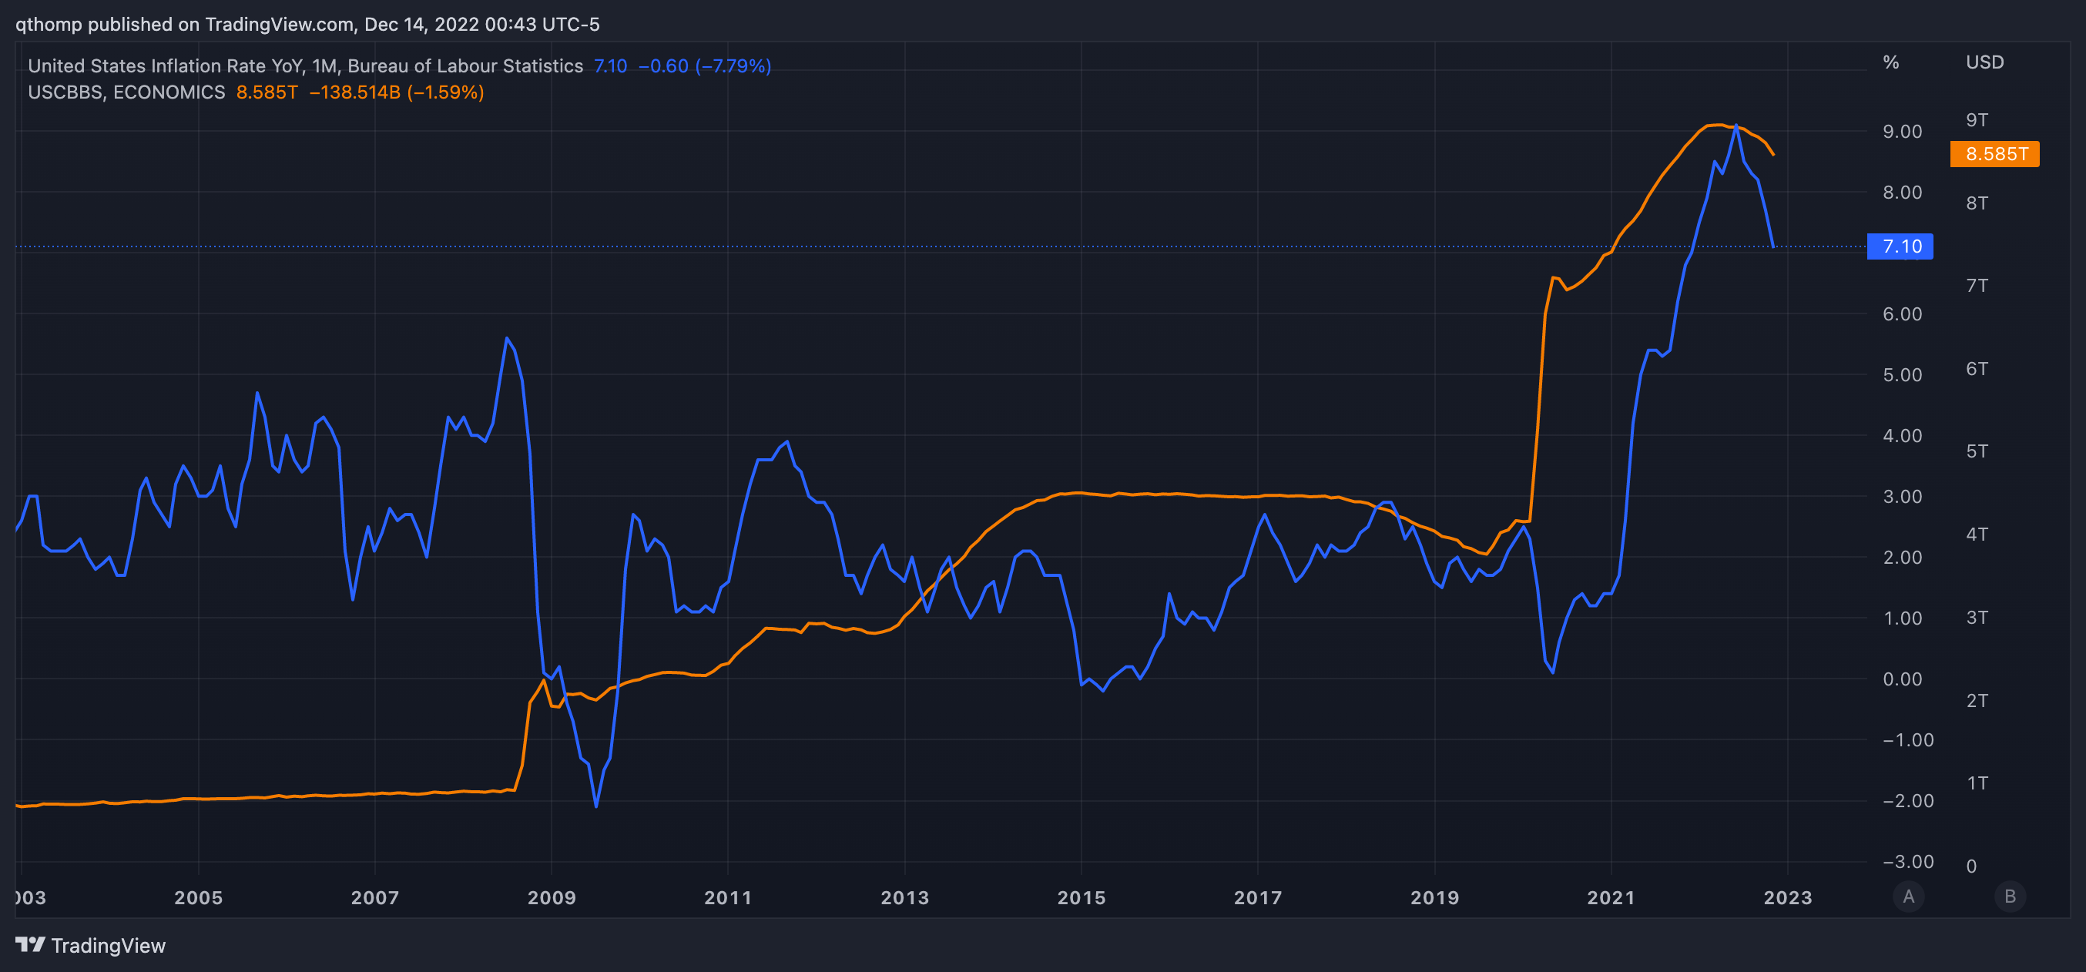Click the 5T USD axis label
The image size is (2086, 972).
coord(1977,451)
